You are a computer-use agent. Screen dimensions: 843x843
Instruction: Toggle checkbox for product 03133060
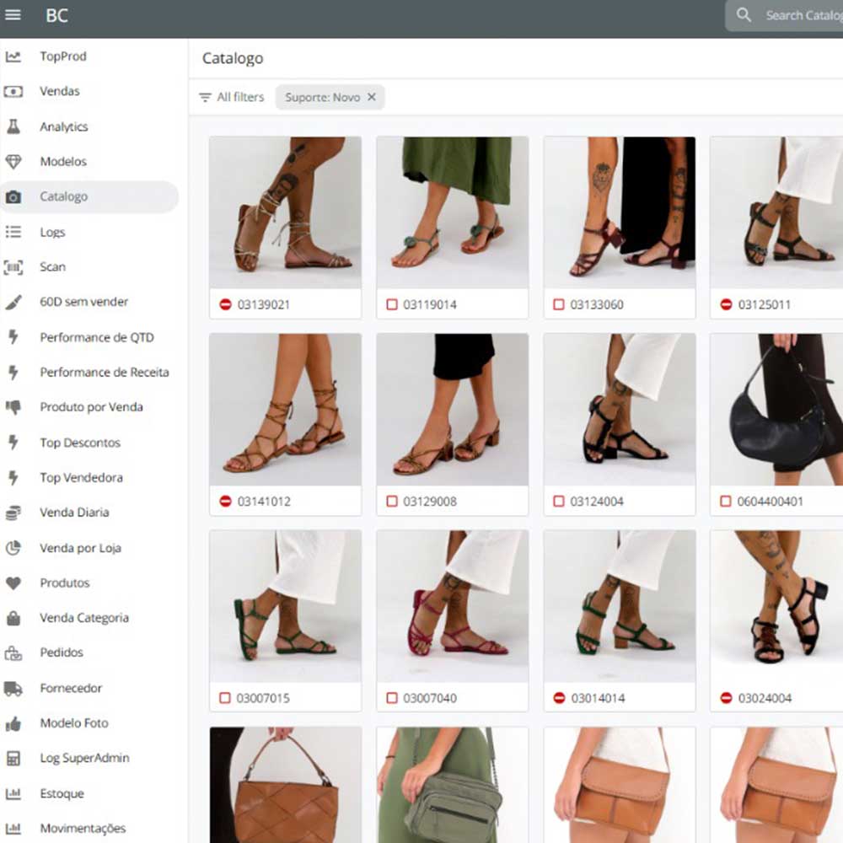tap(559, 305)
